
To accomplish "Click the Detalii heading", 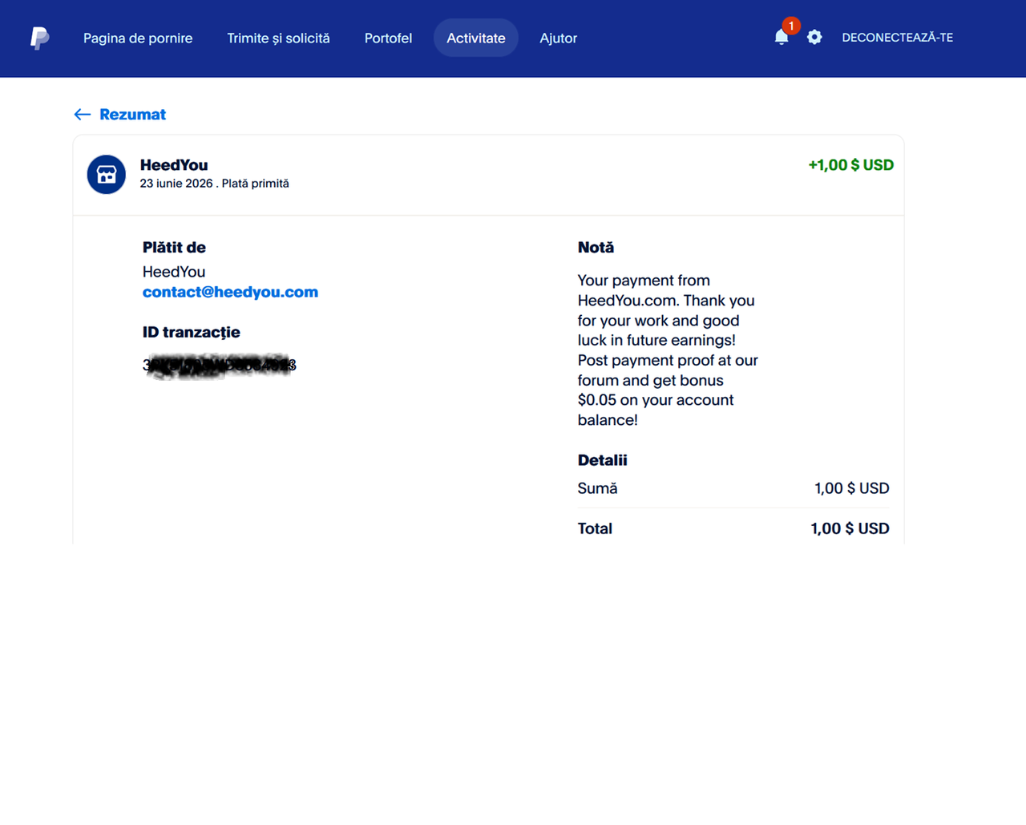I will [x=603, y=460].
